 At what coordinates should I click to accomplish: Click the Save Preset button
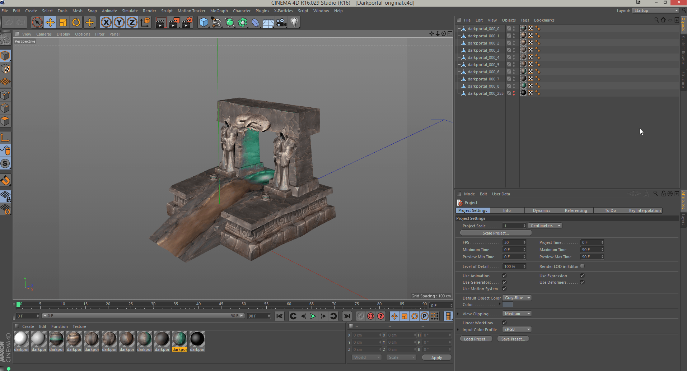point(513,339)
